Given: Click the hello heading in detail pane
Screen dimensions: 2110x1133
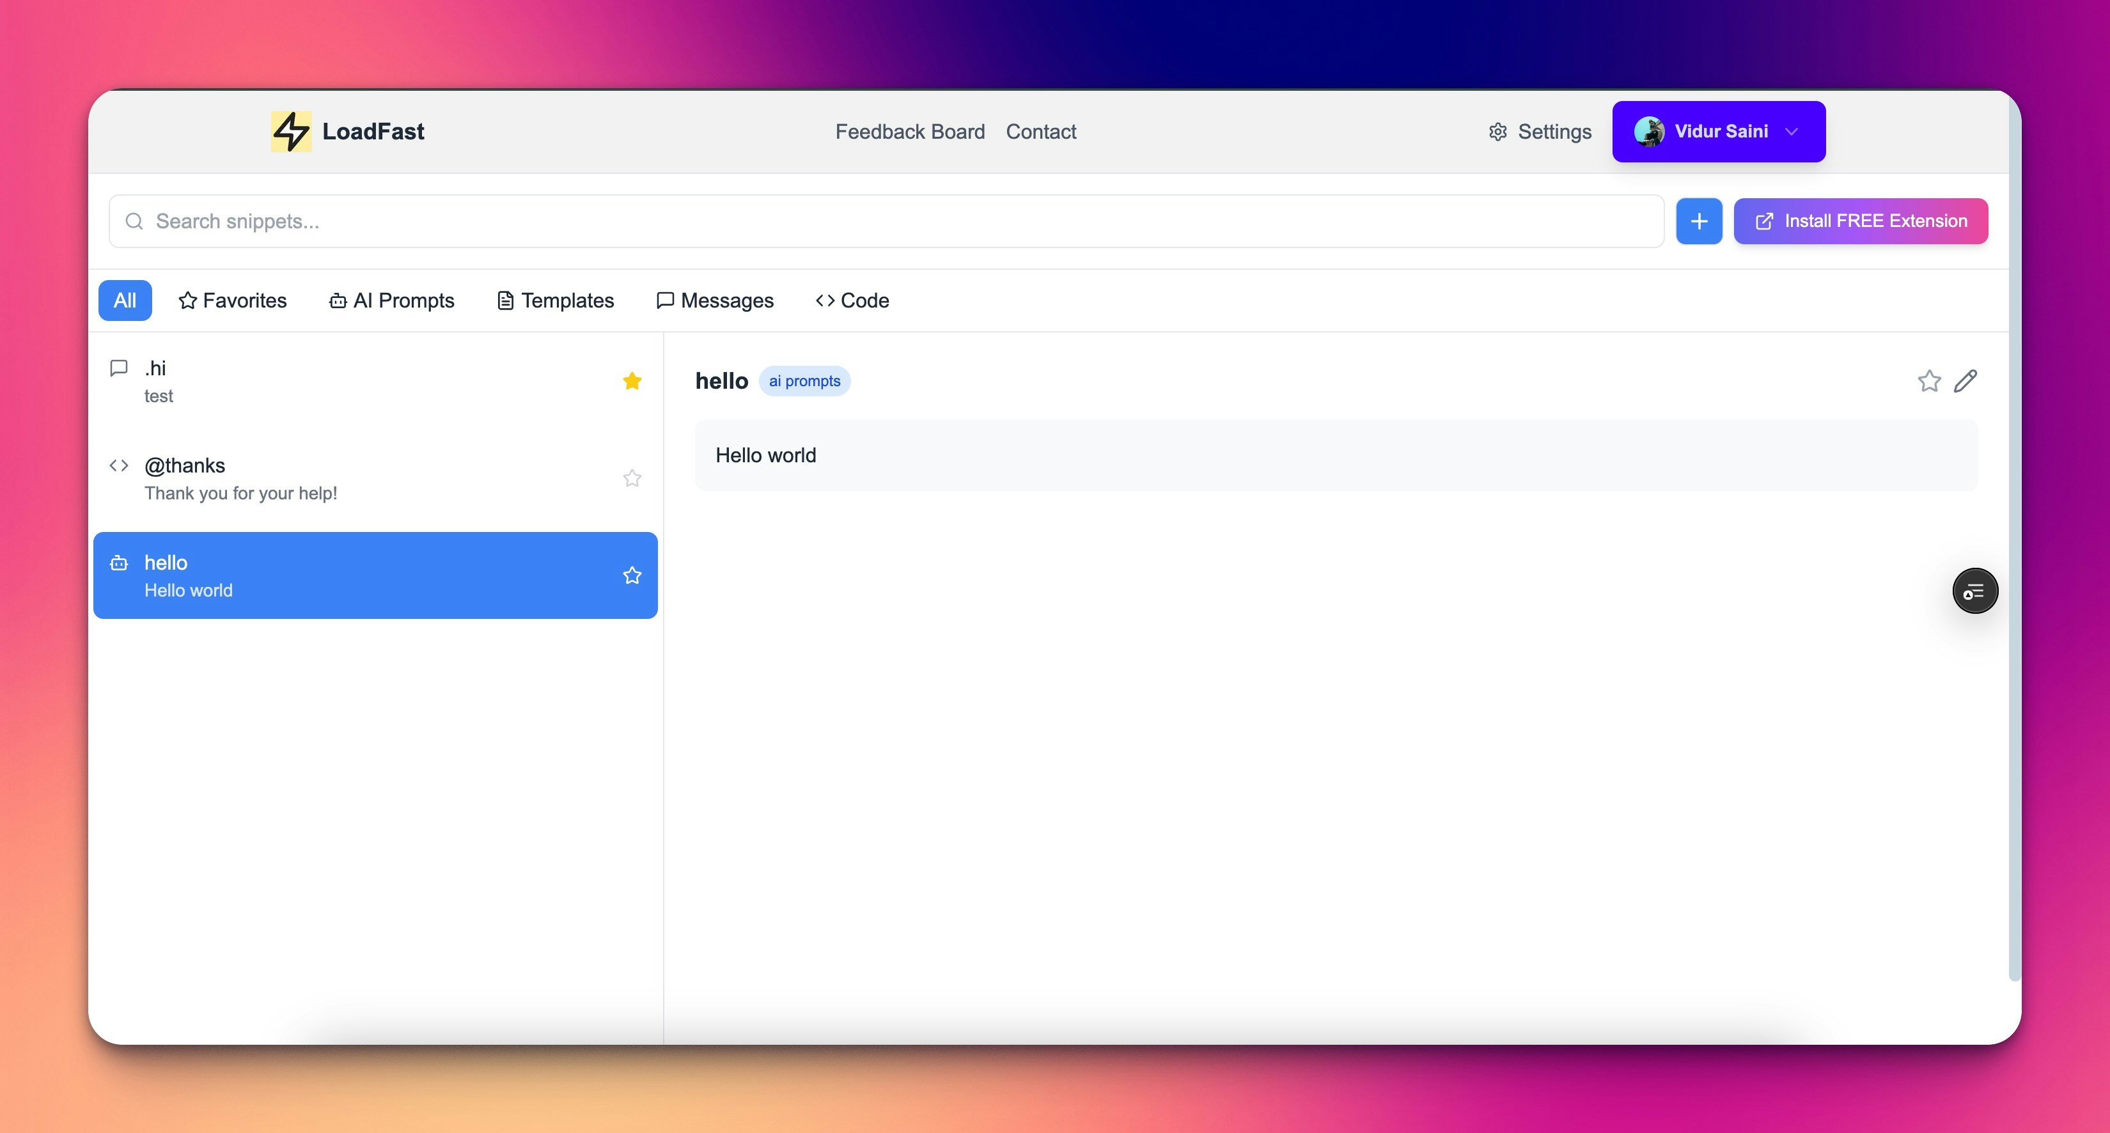Looking at the screenshot, I should 722,381.
